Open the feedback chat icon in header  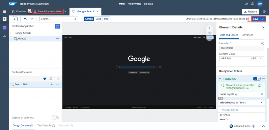[246, 4]
